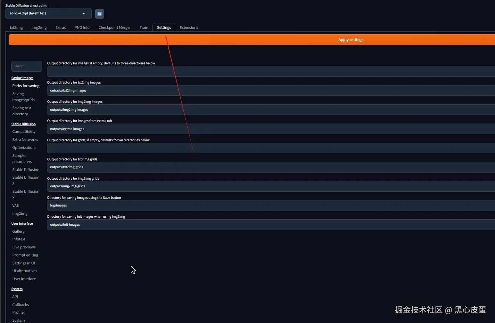Select the Settings tab

[x=164, y=28]
